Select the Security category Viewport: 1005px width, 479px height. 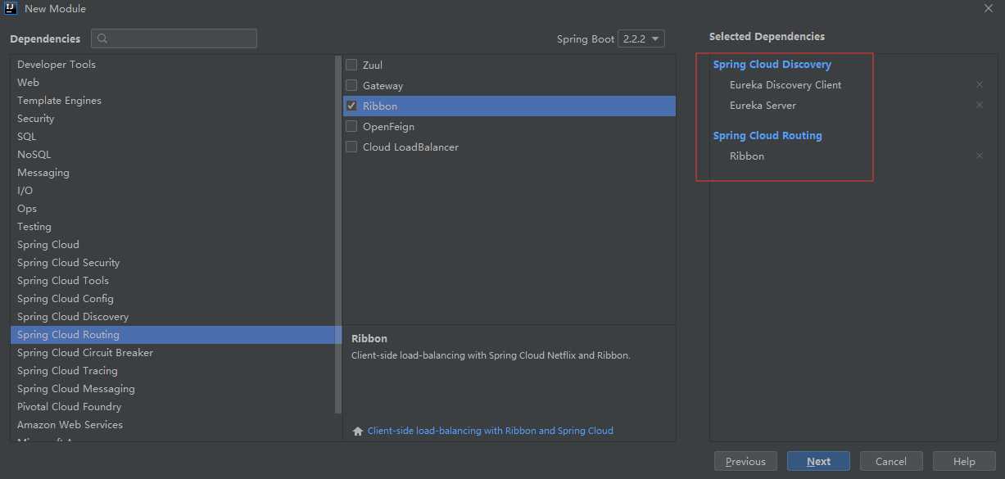pos(173,118)
